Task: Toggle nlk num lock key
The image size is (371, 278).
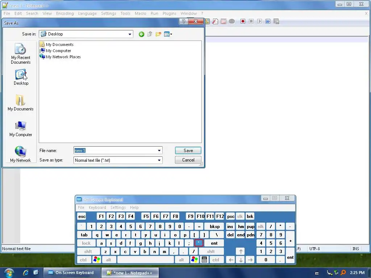Action: [260, 227]
